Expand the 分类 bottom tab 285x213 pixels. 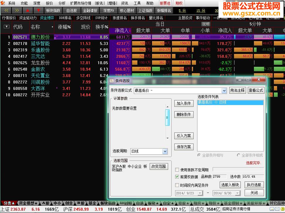[x=9, y=203]
